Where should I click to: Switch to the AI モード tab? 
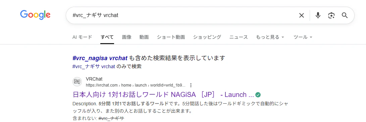tap(82, 37)
